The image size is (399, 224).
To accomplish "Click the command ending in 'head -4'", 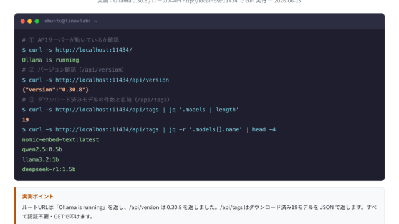I will (x=149, y=129).
